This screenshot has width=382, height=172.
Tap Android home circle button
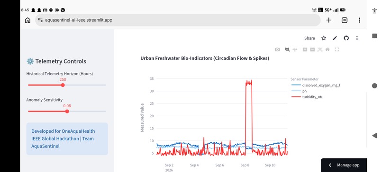click(375, 86)
